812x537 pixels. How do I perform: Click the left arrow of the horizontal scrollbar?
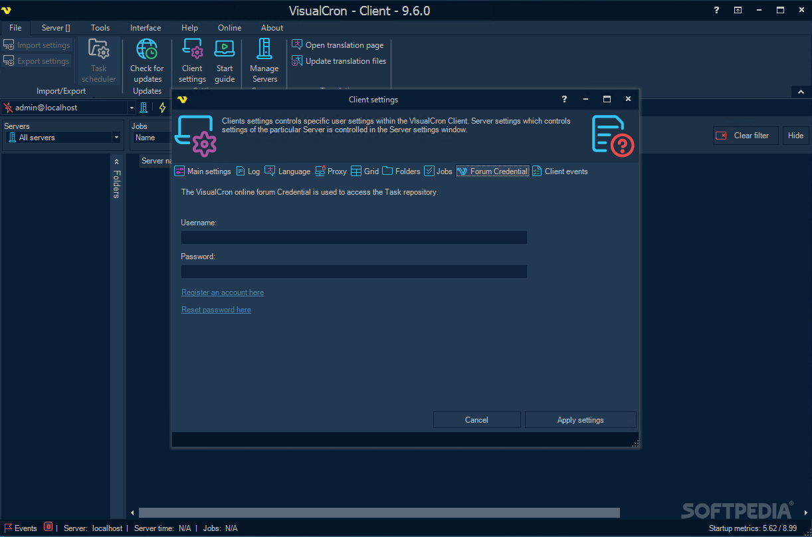click(x=132, y=512)
